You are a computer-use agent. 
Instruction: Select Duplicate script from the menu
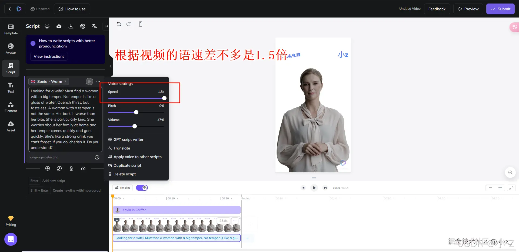pos(127,165)
